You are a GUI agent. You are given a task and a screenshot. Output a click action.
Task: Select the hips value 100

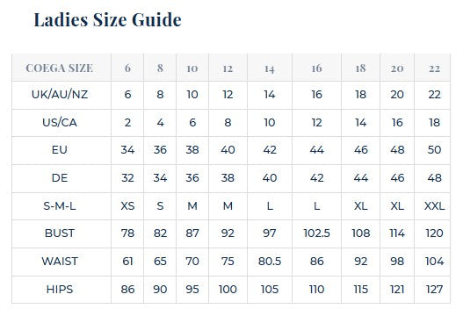point(228,289)
